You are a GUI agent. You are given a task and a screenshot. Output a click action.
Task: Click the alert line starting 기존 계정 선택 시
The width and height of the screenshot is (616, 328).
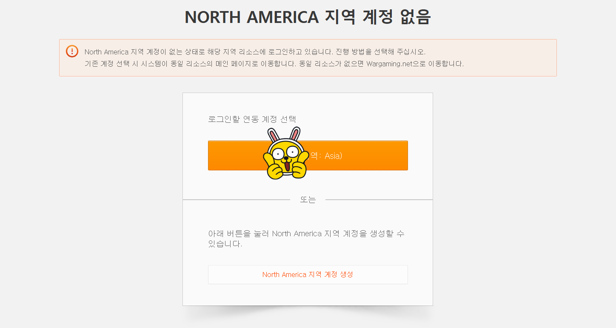click(x=274, y=64)
